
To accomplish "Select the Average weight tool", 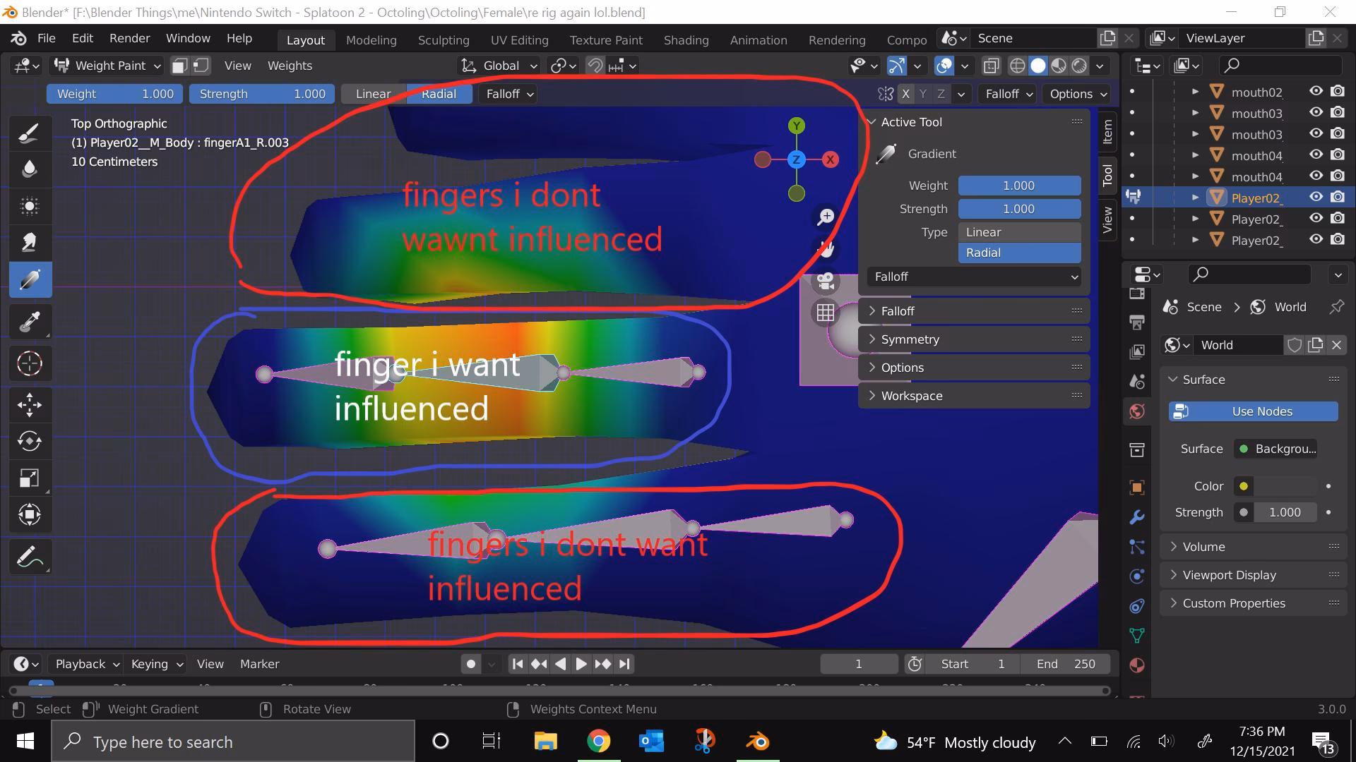I will [30, 206].
